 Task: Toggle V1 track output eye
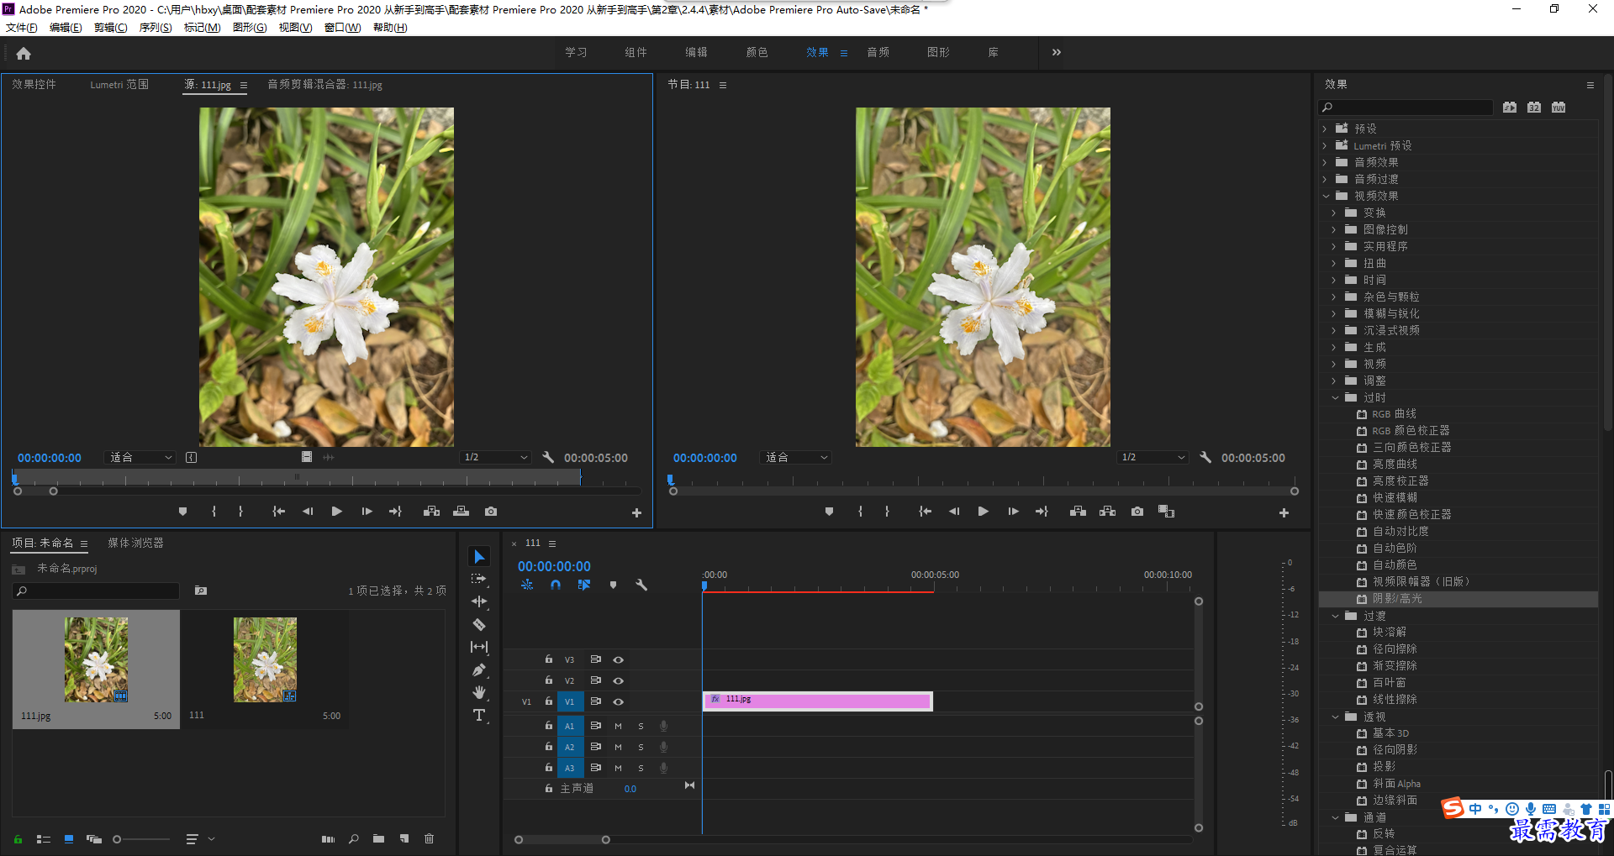coord(618,701)
